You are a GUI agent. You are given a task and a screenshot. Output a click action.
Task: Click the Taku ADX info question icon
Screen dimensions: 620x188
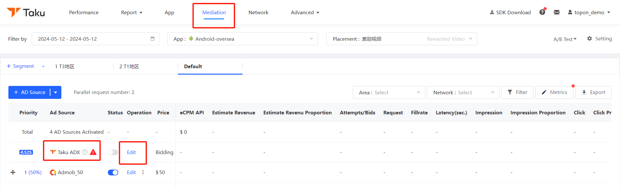[x=85, y=152]
